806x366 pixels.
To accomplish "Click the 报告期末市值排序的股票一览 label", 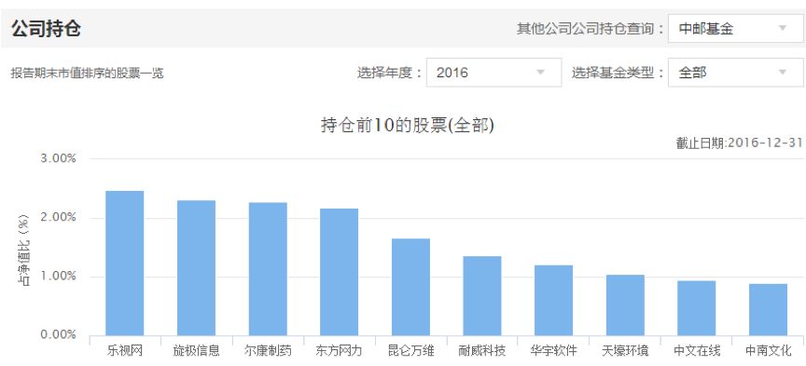I will click(87, 73).
